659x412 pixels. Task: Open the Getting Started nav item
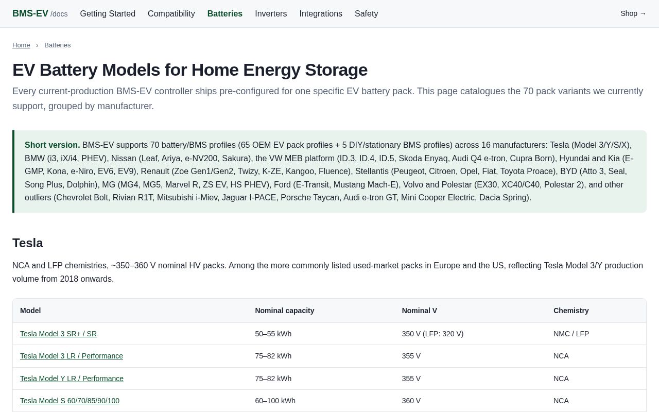[108, 14]
